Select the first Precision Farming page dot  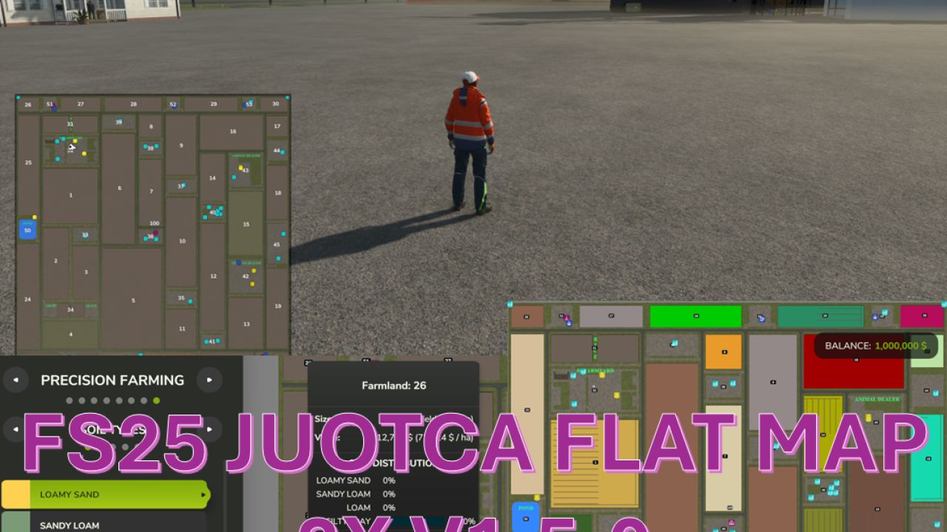tap(70, 400)
